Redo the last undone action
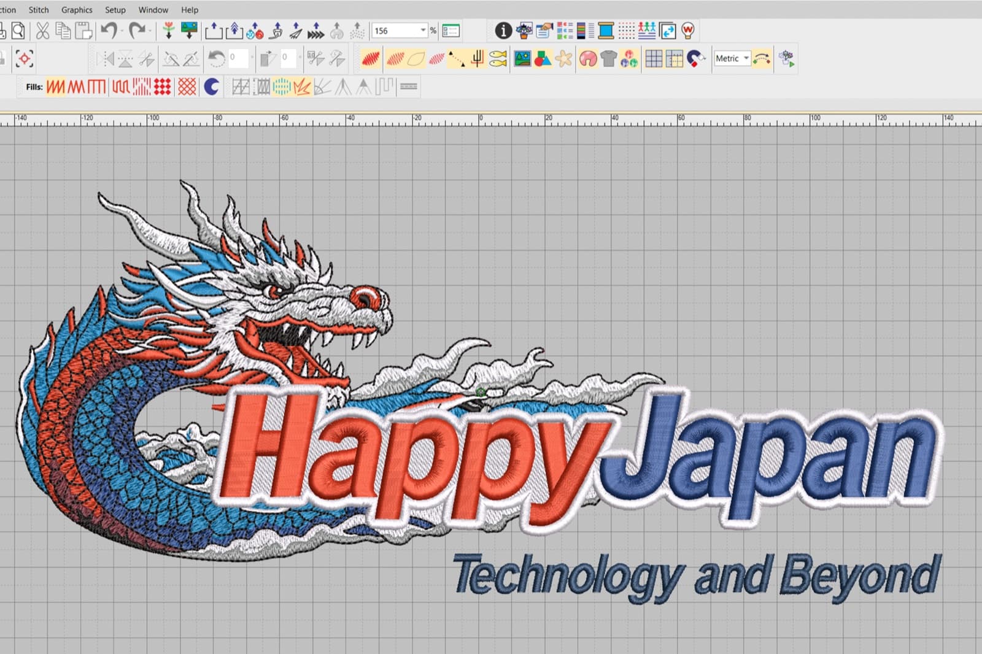This screenshot has width=982, height=654. pos(137,31)
